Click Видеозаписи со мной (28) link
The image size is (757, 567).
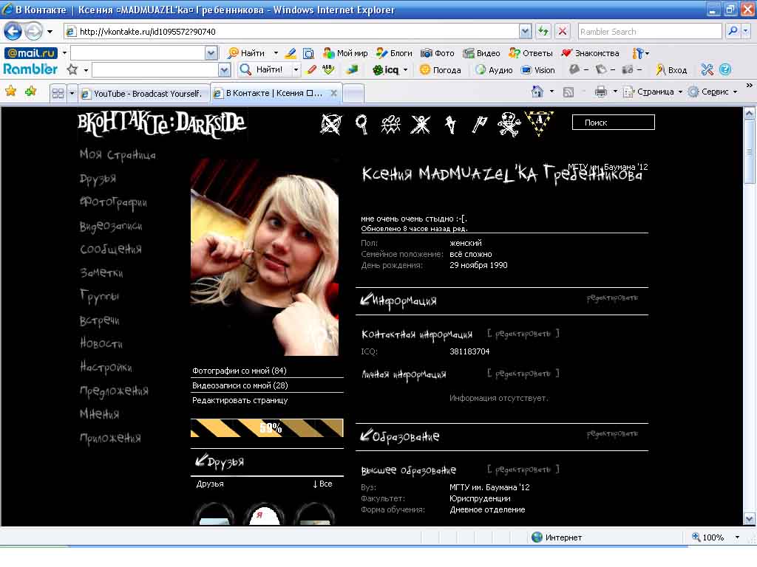pyautogui.click(x=240, y=385)
